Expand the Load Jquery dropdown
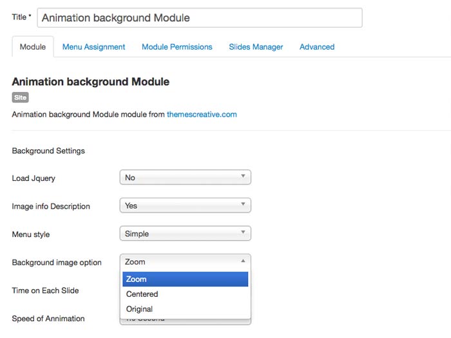Image resolution: width=451 pixels, height=338 pixels. (185, 178)
